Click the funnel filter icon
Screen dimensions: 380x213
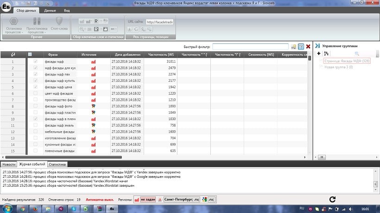301,47
